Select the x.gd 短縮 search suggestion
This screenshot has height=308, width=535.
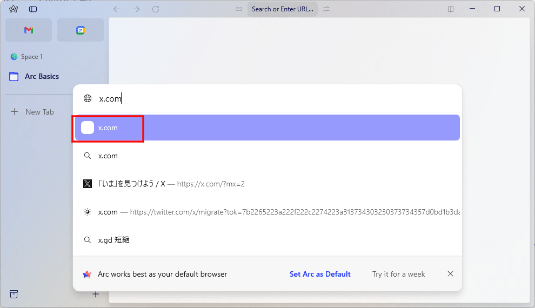(x=267, y=240)
